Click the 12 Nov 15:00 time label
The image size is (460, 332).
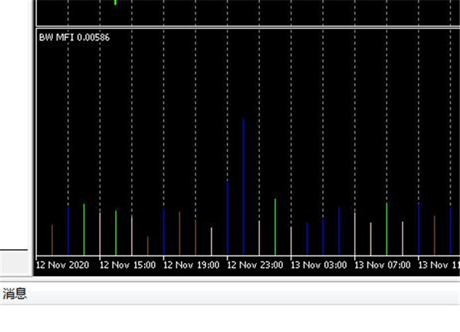[x=127, y=265]
